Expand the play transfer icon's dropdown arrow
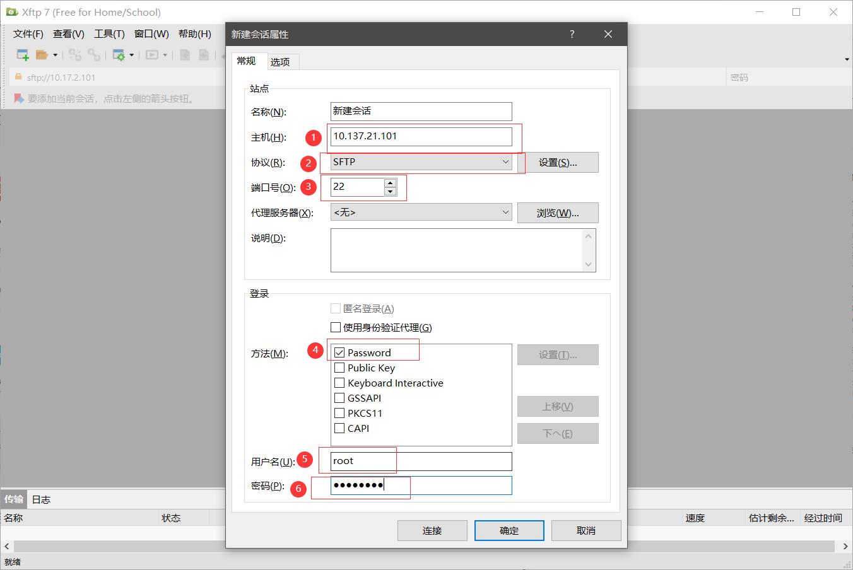This screenshot has width=853, height=570. coord(165,55)
